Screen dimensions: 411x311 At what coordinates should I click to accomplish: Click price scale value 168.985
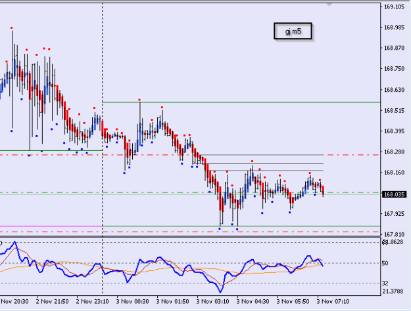(394, 27)
